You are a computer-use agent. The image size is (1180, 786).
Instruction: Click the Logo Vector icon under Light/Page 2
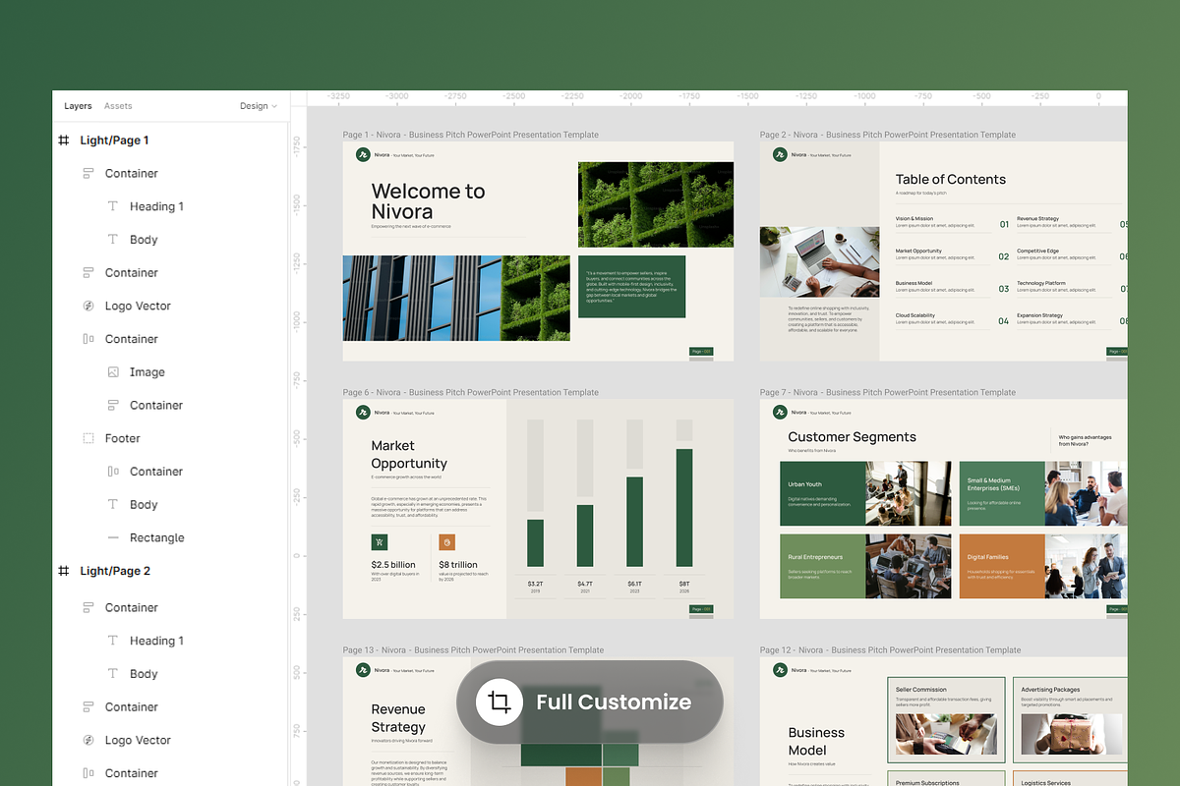coord(88,740)
